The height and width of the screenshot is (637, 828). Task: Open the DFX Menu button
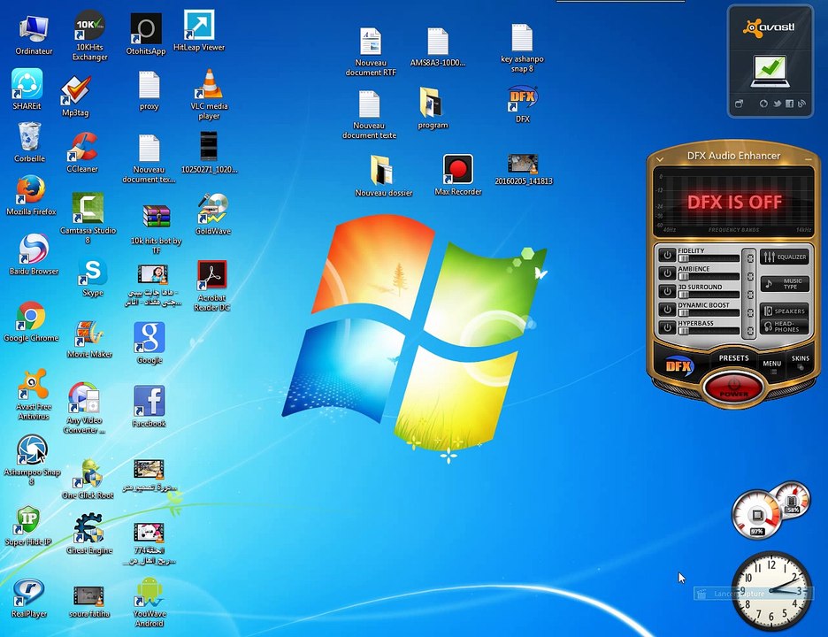click(771, 365)
